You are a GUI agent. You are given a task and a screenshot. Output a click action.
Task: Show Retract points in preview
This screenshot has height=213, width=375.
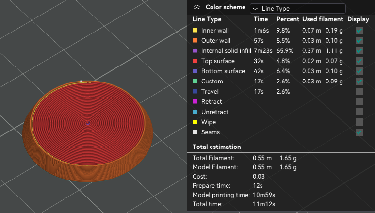pyautogui.click(x=359, y=101)
